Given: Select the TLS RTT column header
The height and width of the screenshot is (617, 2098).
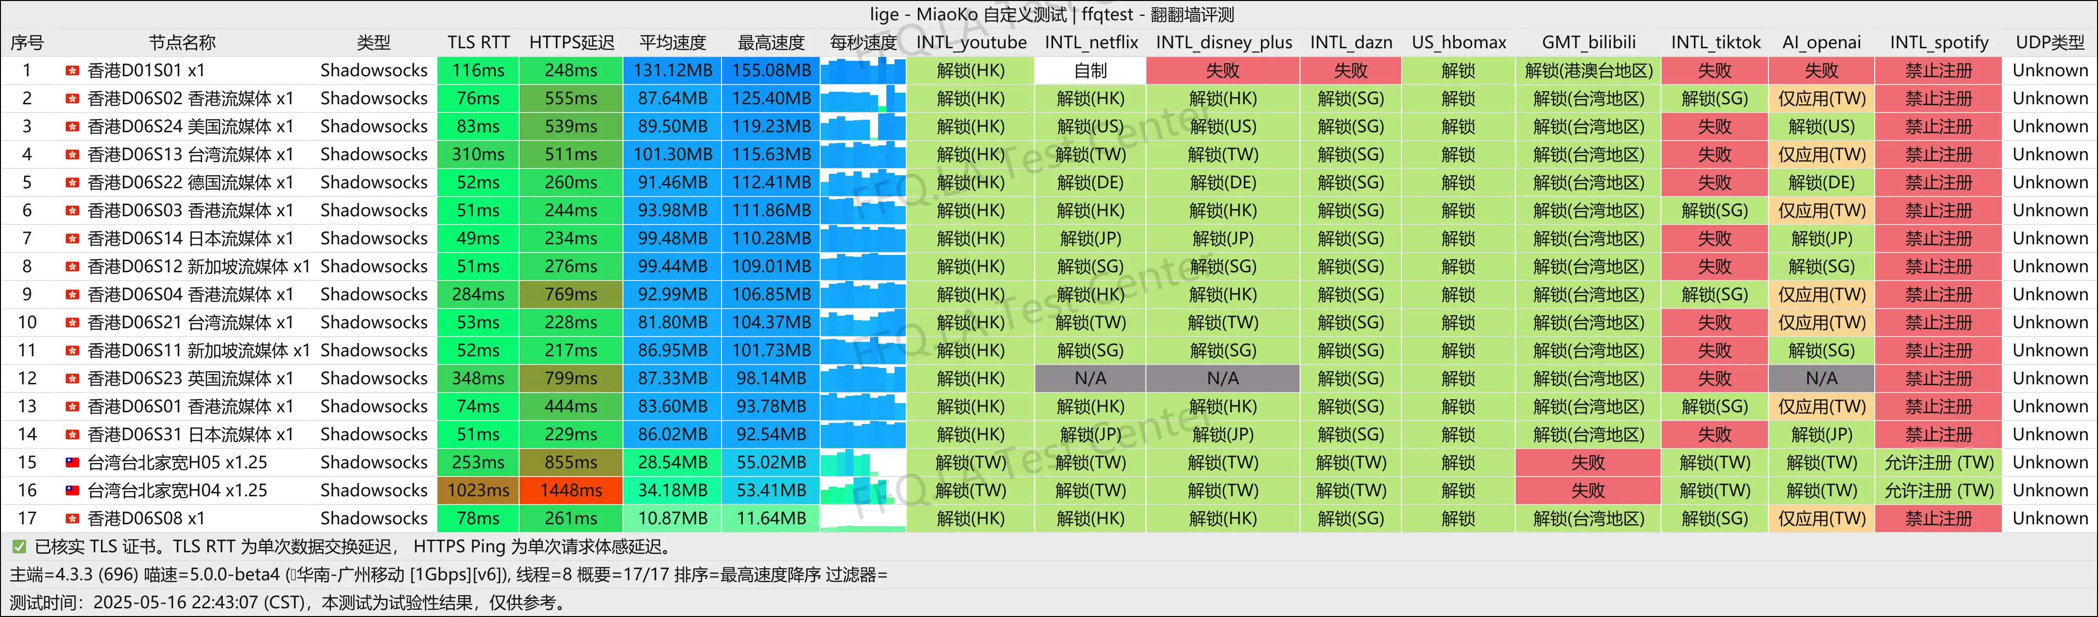Looking at the screenshot, I should [478, 42].
